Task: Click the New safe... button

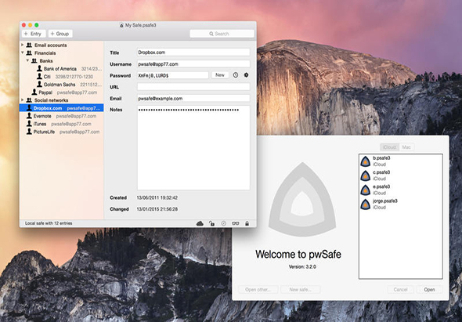Action: coord(300,290)
